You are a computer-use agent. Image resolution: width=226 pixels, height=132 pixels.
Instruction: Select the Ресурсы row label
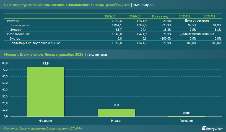13,21
